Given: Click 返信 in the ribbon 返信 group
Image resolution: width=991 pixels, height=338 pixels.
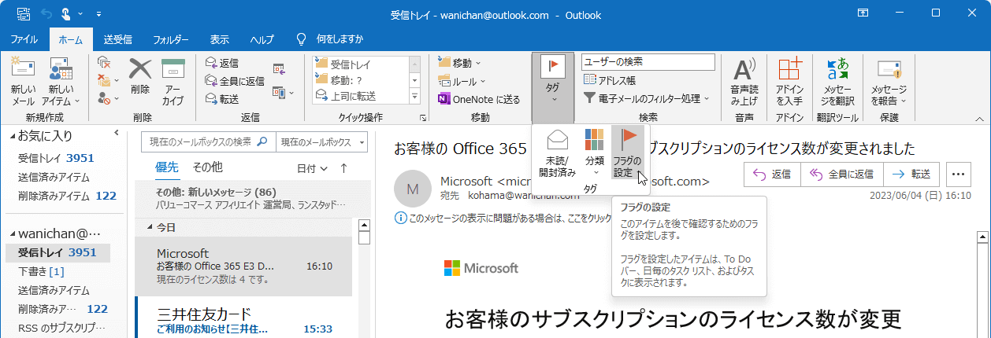Looking at the screenshot, I should pyautogui.click(x=221, y=63).
